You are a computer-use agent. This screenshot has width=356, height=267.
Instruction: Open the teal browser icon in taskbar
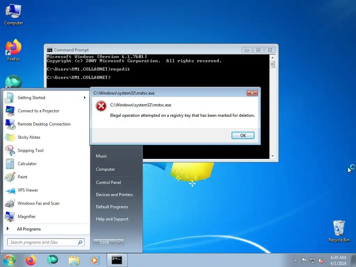(52, 260)
